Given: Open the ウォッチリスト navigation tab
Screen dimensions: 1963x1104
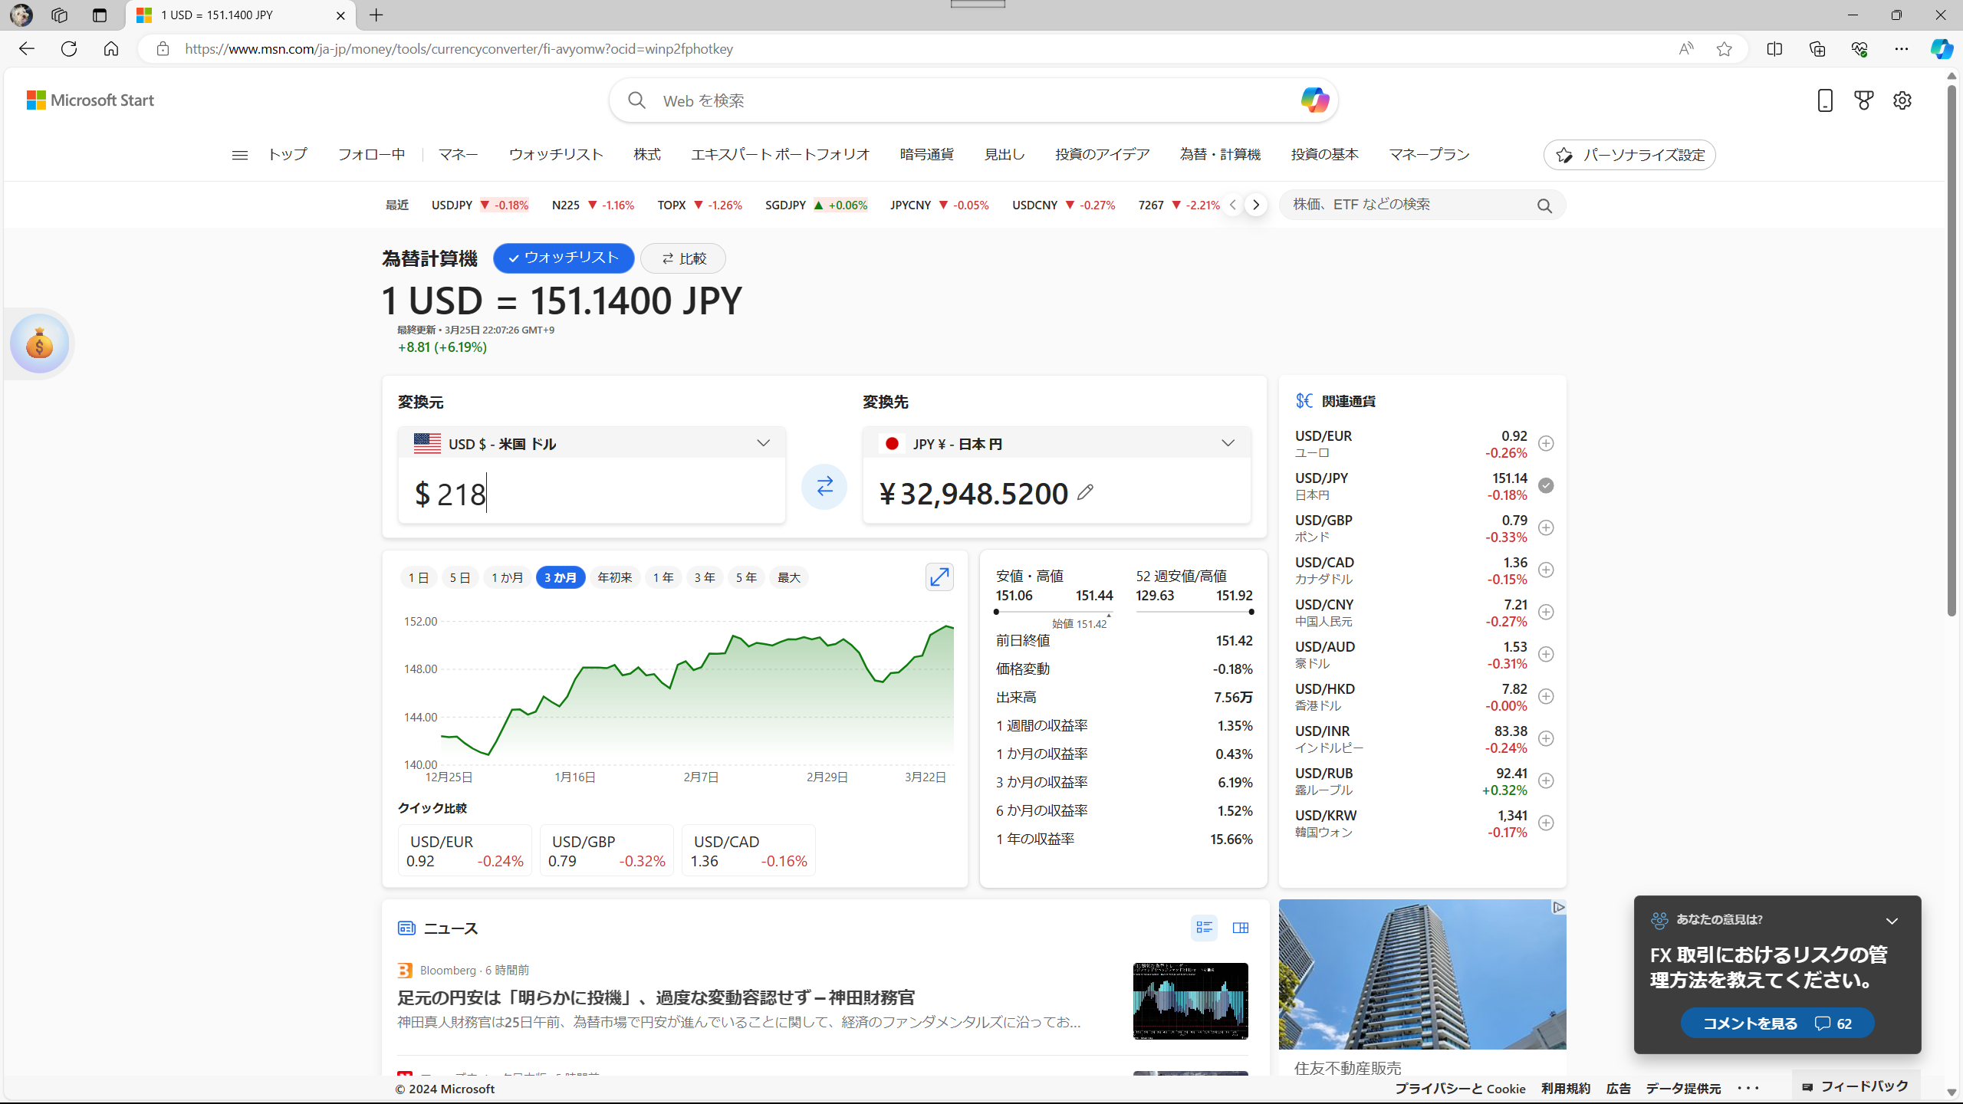Looking at the screenshot, I should [x=556, y=155].
